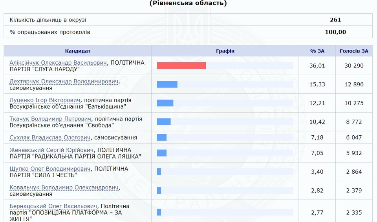Screen dimensions: 377x222
Task: Open candidate link Аліксійчук Олександр Васильович
Action: [x=58, y=62]
